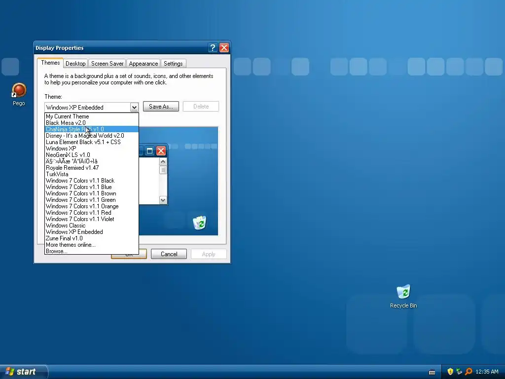The width and height of the screenshot is (505, 379).
Task: Click the Apply button
Action: pyautogui.click(x=209, y=254)
